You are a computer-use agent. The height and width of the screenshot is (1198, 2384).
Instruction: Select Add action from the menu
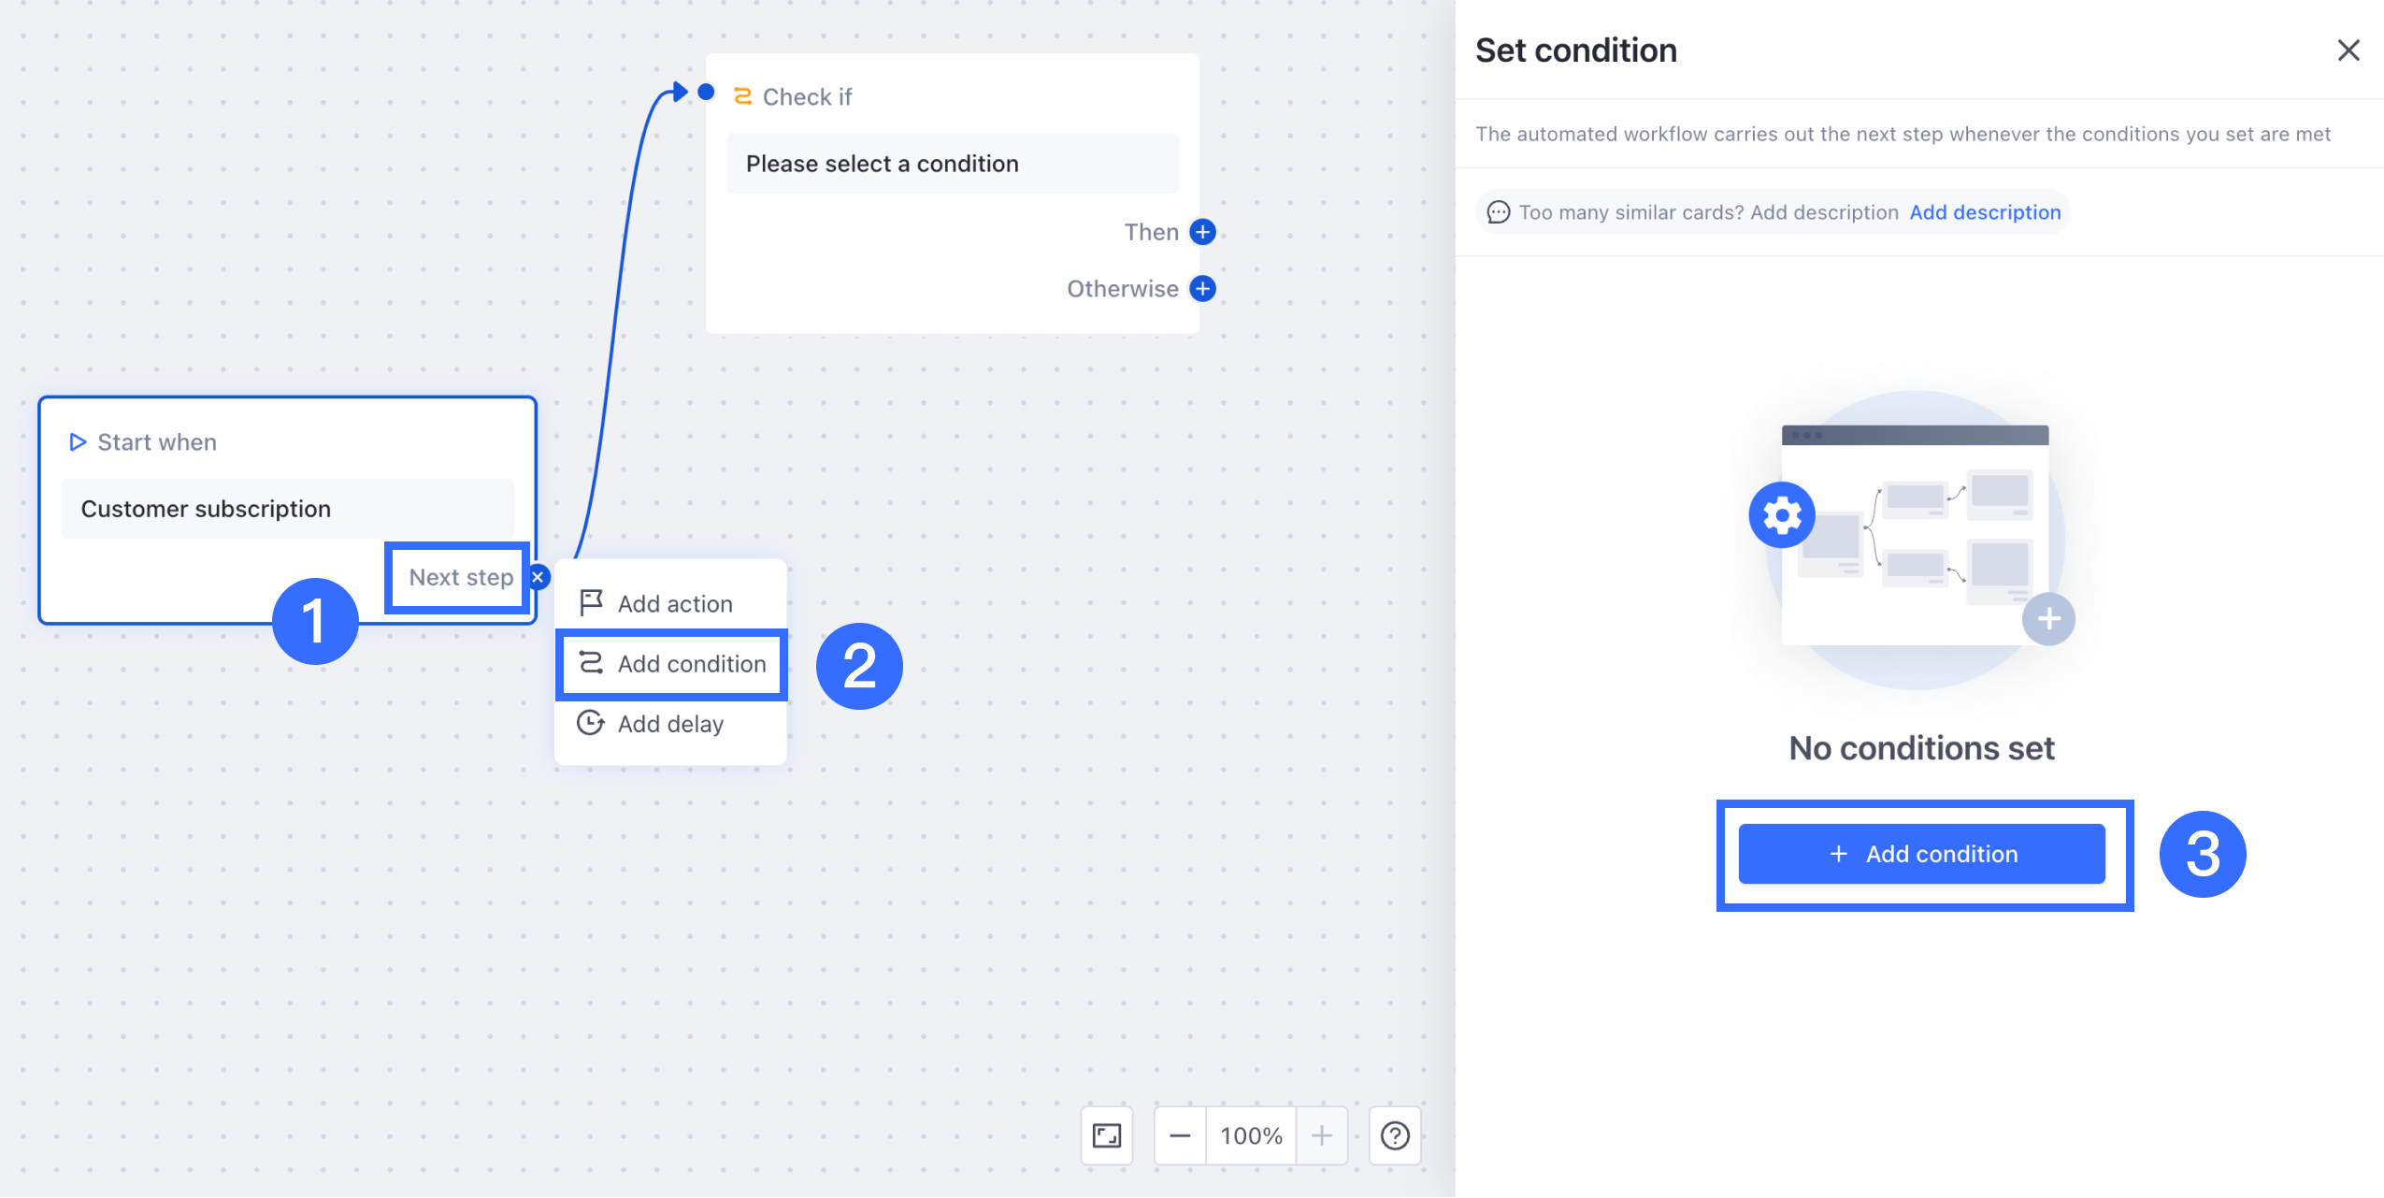(673, 604)
